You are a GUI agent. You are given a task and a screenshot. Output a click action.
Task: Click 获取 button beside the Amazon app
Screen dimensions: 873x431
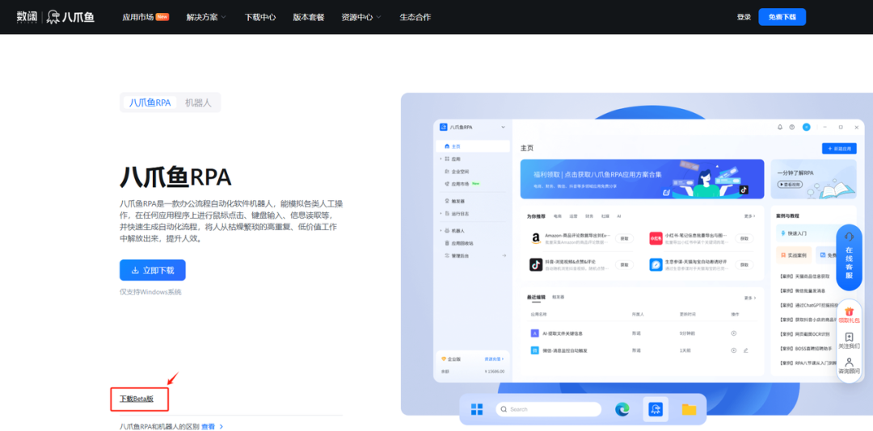tap(624, 238)
